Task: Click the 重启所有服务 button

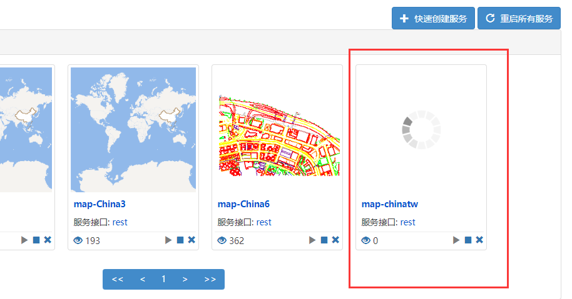Action: tap(519, 18)
